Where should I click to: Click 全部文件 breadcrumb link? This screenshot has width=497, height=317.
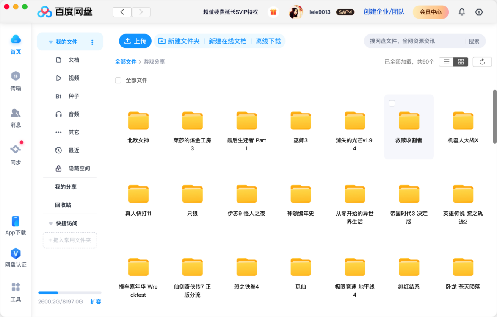125,62
